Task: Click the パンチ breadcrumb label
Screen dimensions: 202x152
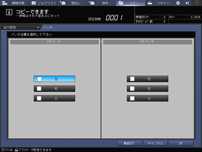Action: pyautogui.click(x=48, y=27)
